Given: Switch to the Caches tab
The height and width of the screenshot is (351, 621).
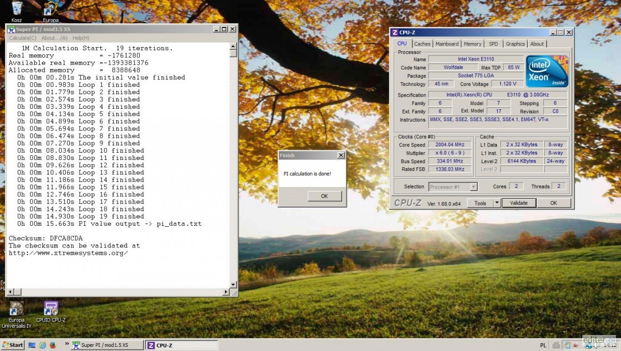Looking at the screenshot, I should (x=422, y=44).
